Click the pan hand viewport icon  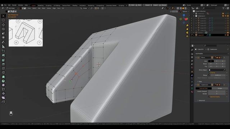coord(187,29)
